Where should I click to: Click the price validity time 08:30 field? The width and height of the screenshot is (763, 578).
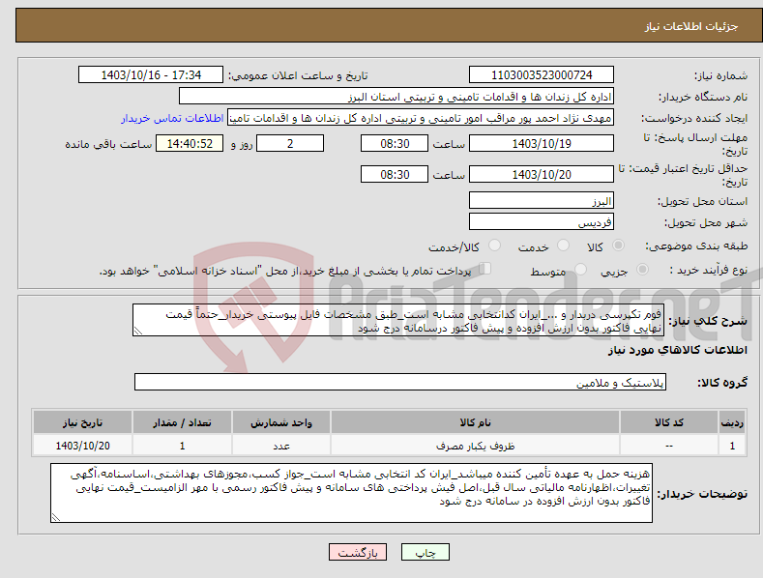click(395, 174)
